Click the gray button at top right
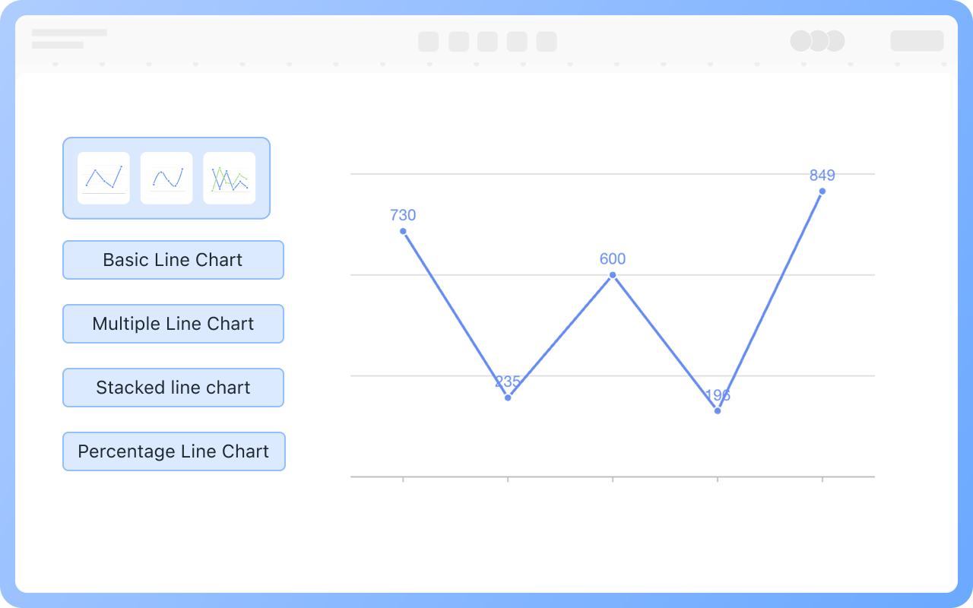Image resolution: width=973 pixels, height=608 pixels. click(918, 41)
